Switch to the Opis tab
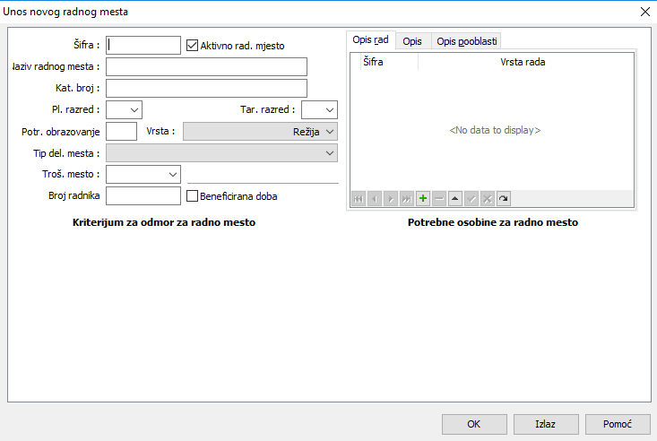657x441 pixels. [412, 41]
